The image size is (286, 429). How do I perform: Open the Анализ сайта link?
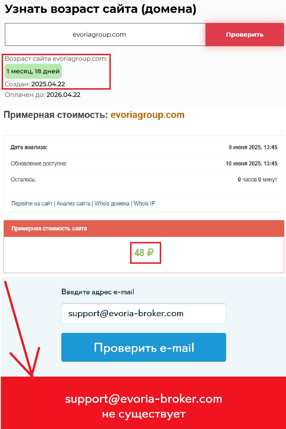click(x=74, y=204)
